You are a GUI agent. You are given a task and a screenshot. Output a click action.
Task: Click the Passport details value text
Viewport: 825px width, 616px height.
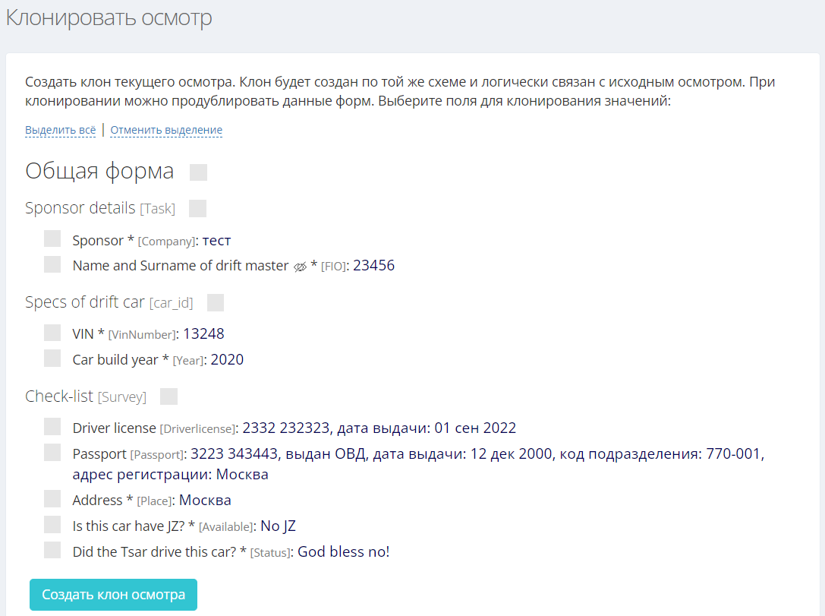pyautogui.click(x=477, y=454)
